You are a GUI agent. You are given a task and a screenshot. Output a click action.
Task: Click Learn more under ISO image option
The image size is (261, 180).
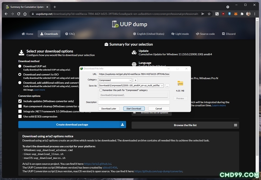(x=40, y=90)
